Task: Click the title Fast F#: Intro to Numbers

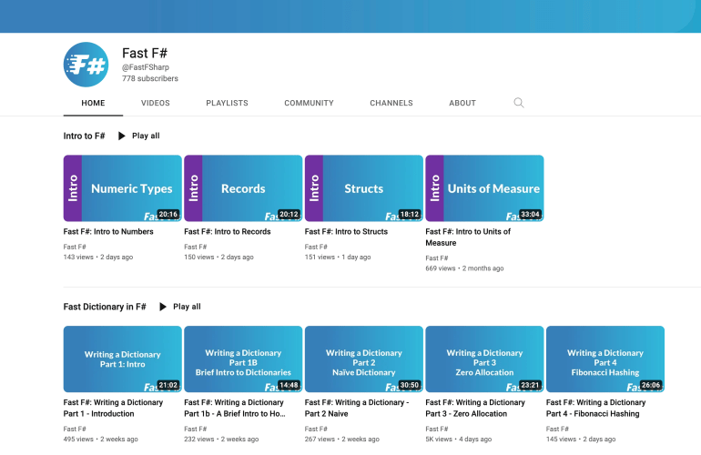Action: [x=108, y=232]
